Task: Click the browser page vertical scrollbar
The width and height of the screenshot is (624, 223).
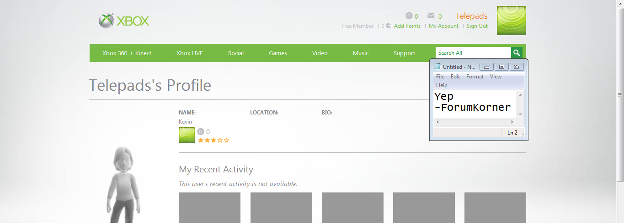Action: [620, 95]
